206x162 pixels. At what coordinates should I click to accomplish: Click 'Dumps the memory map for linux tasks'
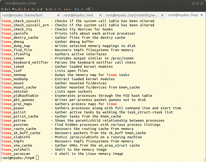pyautogui.click(x=92, y=75)
